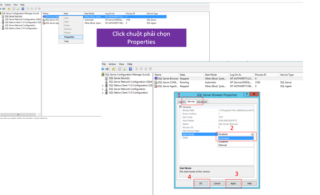
Task: Click the Start Service icon in background window toolbar
Action: [x=28, y=9]
